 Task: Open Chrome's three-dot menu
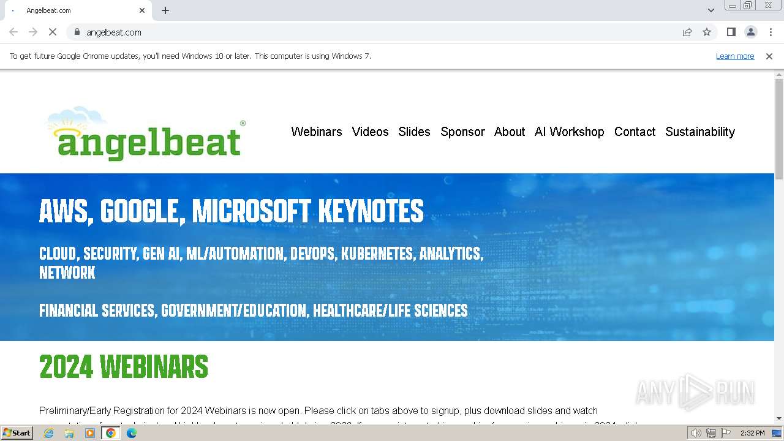[771, 32]
